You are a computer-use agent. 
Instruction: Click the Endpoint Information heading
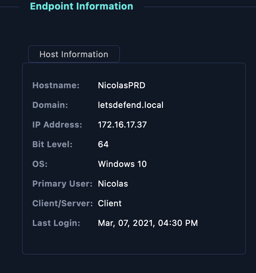point(81,6)
